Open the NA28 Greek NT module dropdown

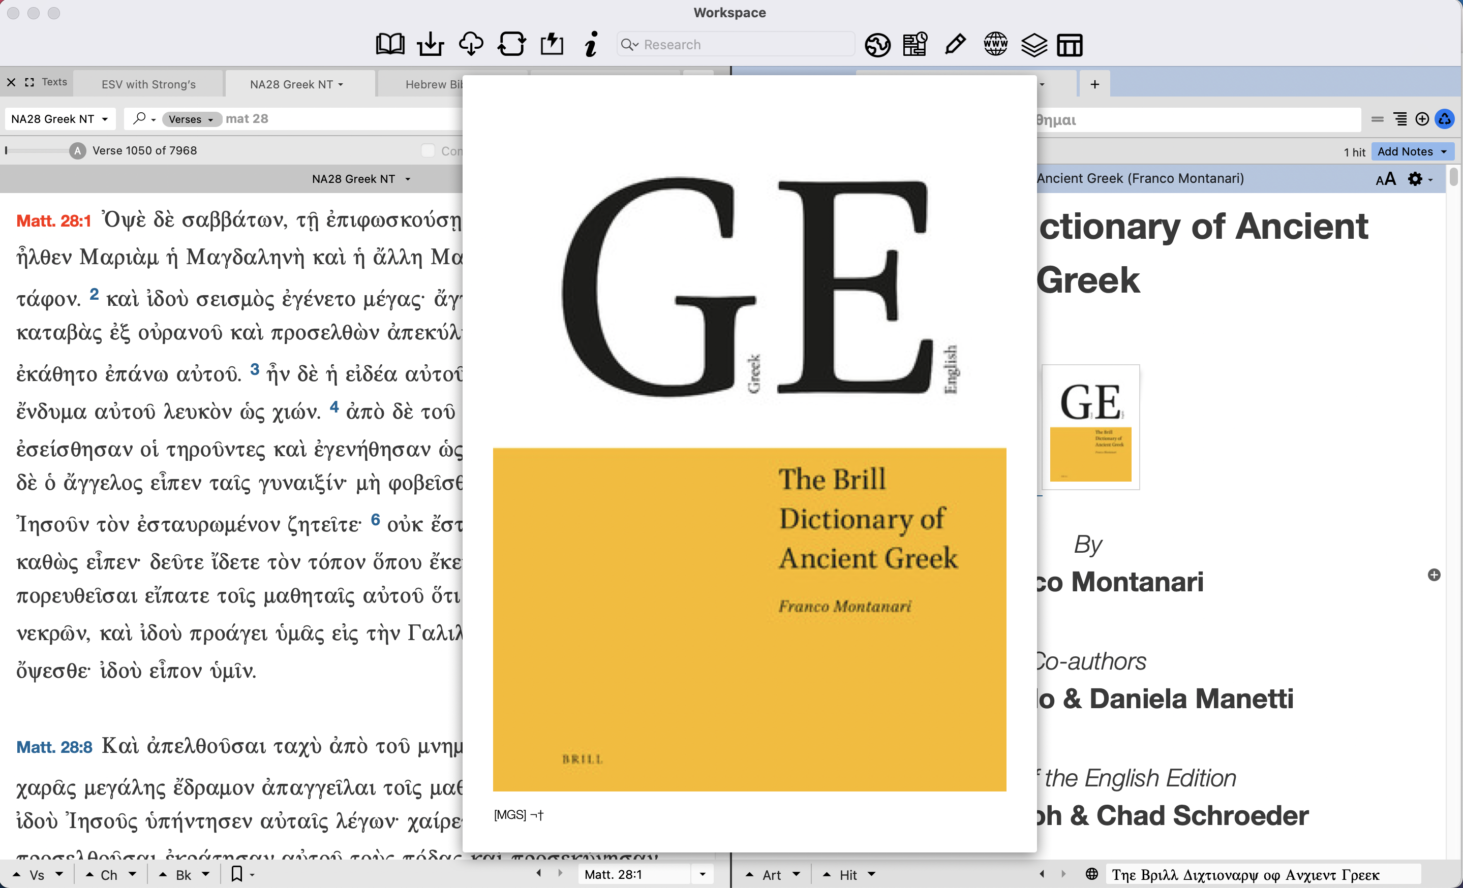(x=59, y=119)
